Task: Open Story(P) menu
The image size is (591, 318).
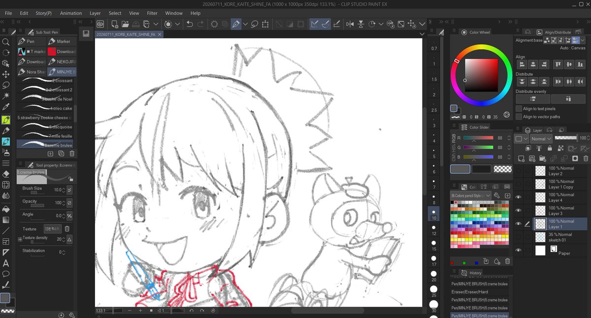Action: (x=44, y=13)
